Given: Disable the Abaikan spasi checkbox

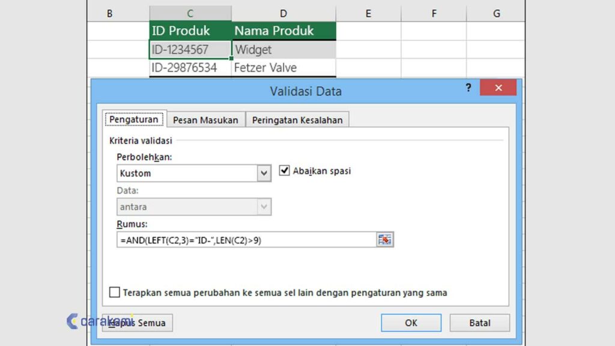Looking at the screenshot, I should point(285,170).
